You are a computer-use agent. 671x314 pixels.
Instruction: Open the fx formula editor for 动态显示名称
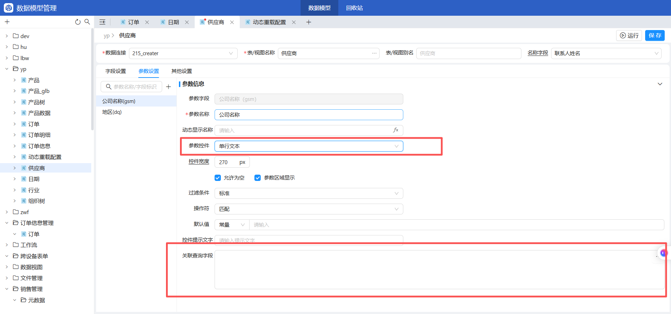[x=396, y=130]
